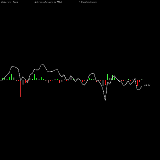Image resolution: width=160 pixels, height=160 pixels.
Task: Click the grey line hump after chart midpoint
Action: pos(92,73)
